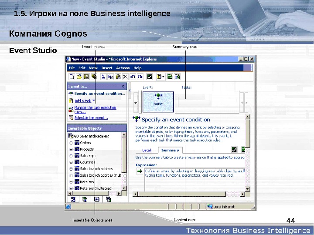314x235 pixels.
Task: Click Schedule the agent link
Action: (x=91, y=117)
